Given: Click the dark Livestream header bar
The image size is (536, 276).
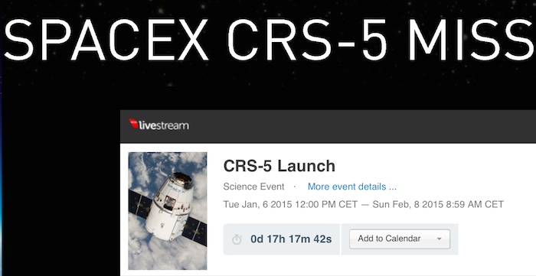Looking at the screenshot, I should 328,126.
